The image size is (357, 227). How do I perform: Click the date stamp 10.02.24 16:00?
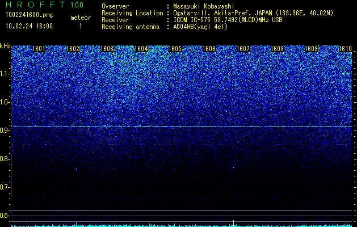(x=30, y=26)
